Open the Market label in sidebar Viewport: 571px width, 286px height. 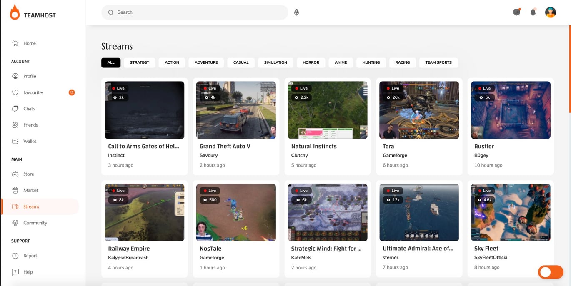pos(31,190)
